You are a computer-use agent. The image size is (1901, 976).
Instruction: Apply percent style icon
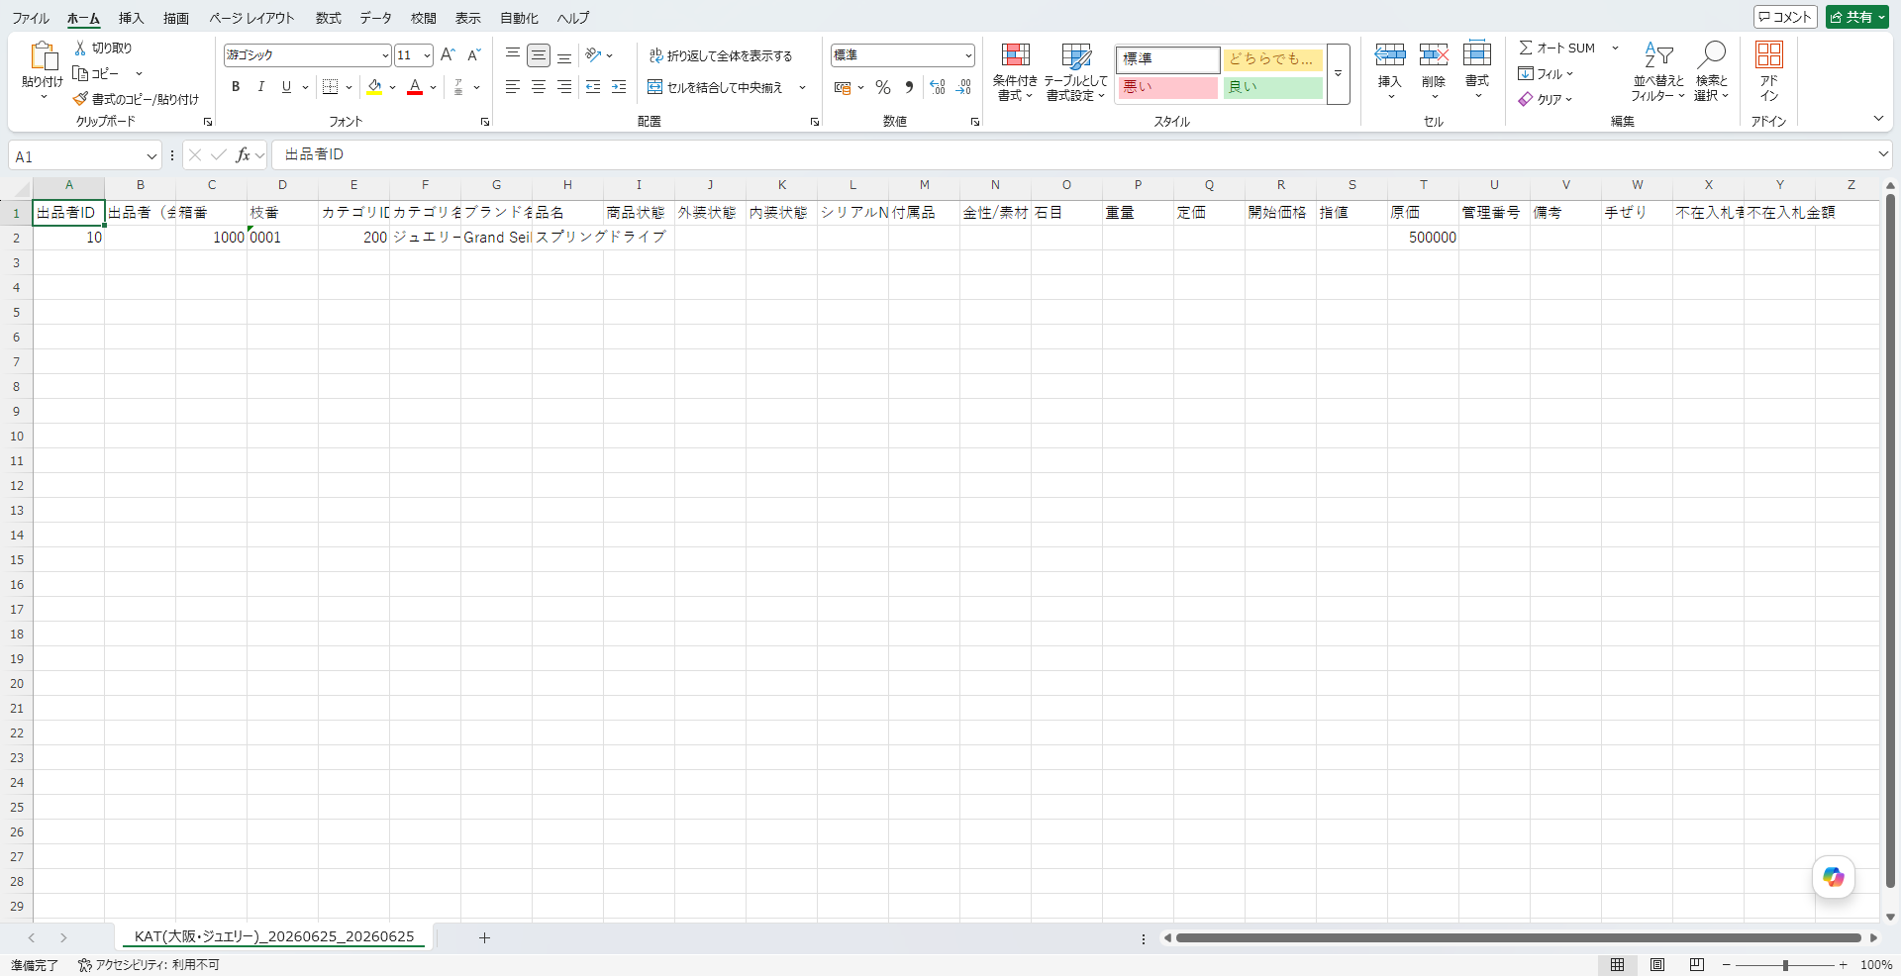[883, 87]
